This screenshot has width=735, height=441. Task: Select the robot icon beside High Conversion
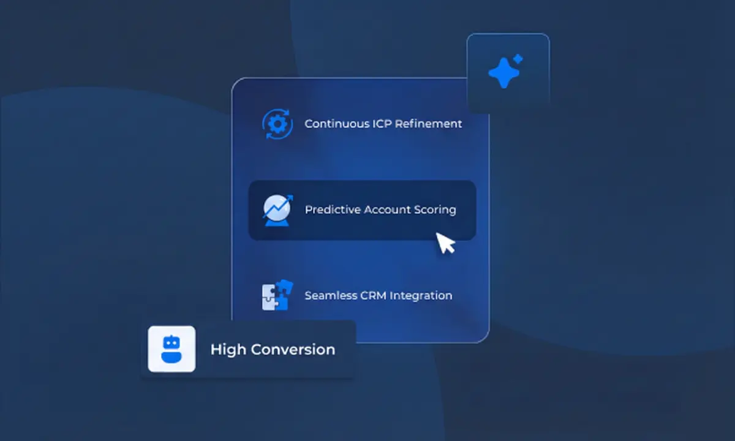(x=171, y=349)
